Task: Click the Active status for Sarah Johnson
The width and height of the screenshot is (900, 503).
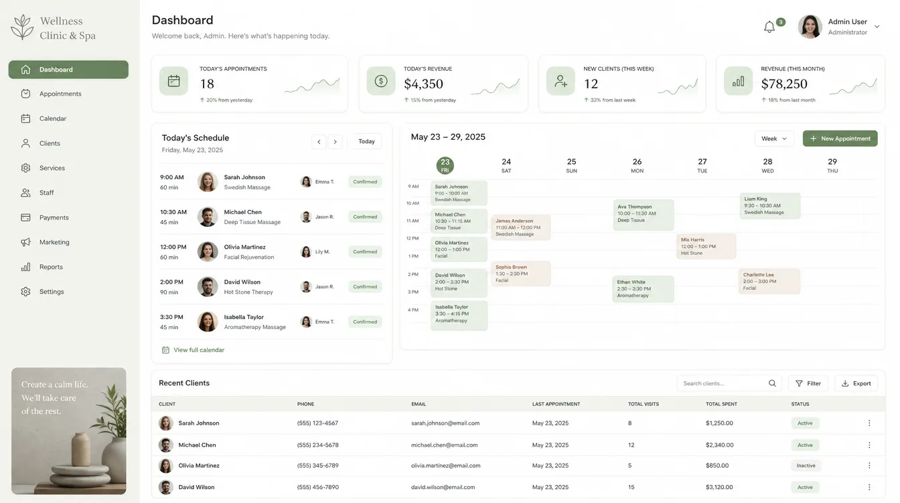Action: pos(805,423)
